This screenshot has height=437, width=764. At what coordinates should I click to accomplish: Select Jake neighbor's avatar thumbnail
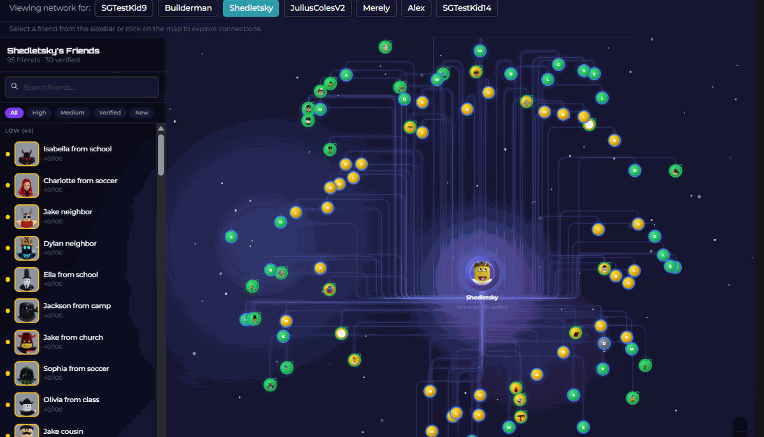coord(27,216)
